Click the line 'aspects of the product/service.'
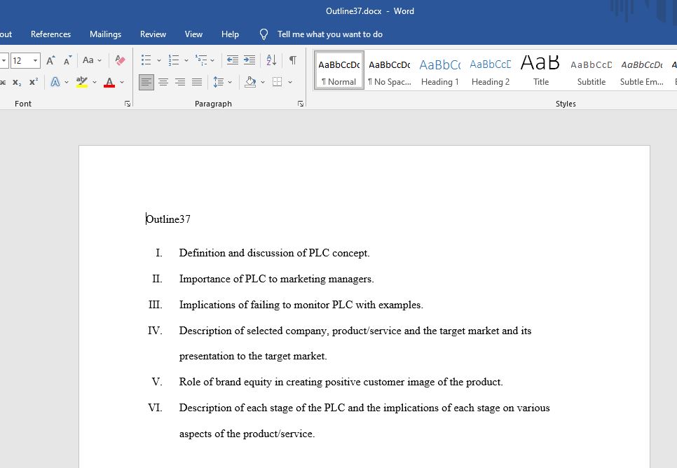The image size is (677, 468). pos(247,434)
